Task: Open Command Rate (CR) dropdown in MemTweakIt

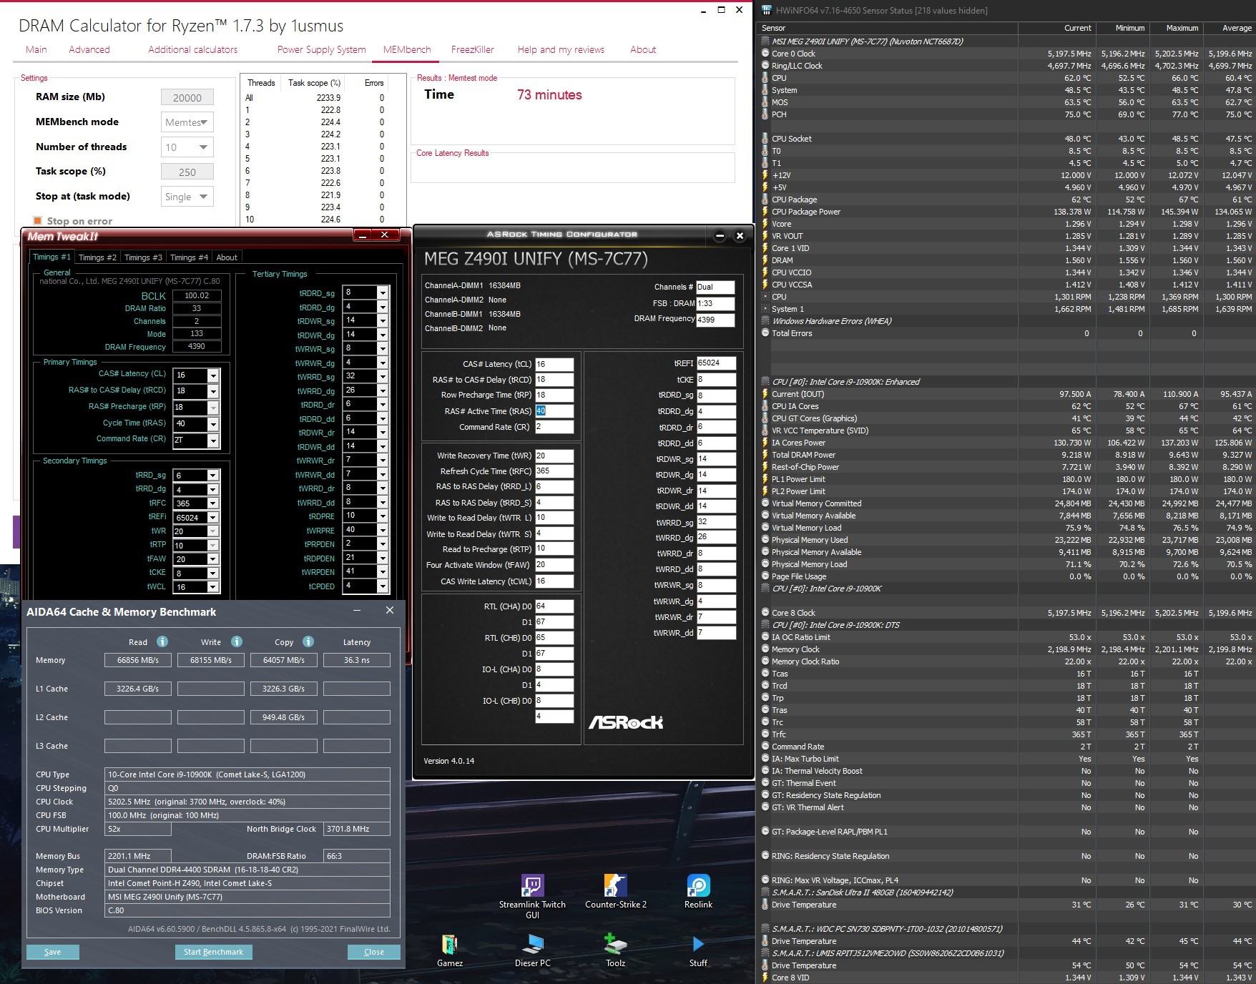Action: pos(212,441)
